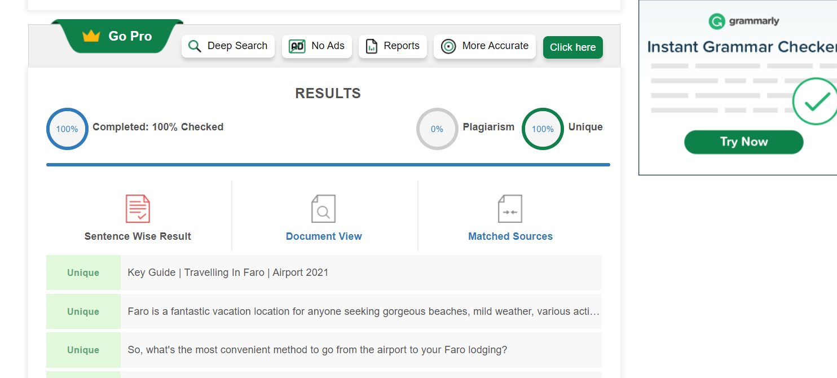Click the 100% completed progress circle
Screen dimensions: 837x378
click(x=67, y=129)
